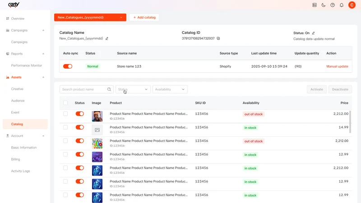Collapse the Assets sidebar section

click(x=43, y=77)
